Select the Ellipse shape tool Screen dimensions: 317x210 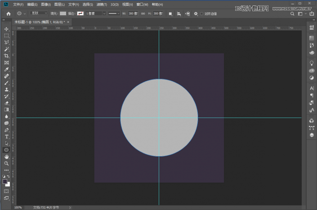(6, 150)
